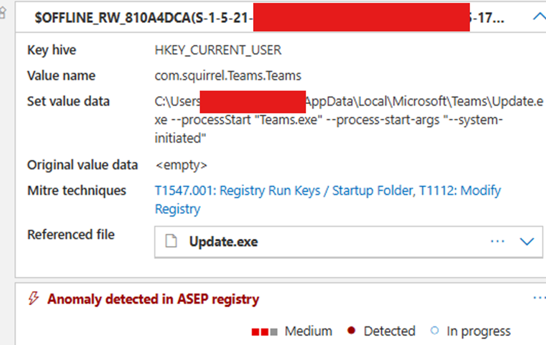
Task: Click the Medium severity text label
Action: (308, 332)
